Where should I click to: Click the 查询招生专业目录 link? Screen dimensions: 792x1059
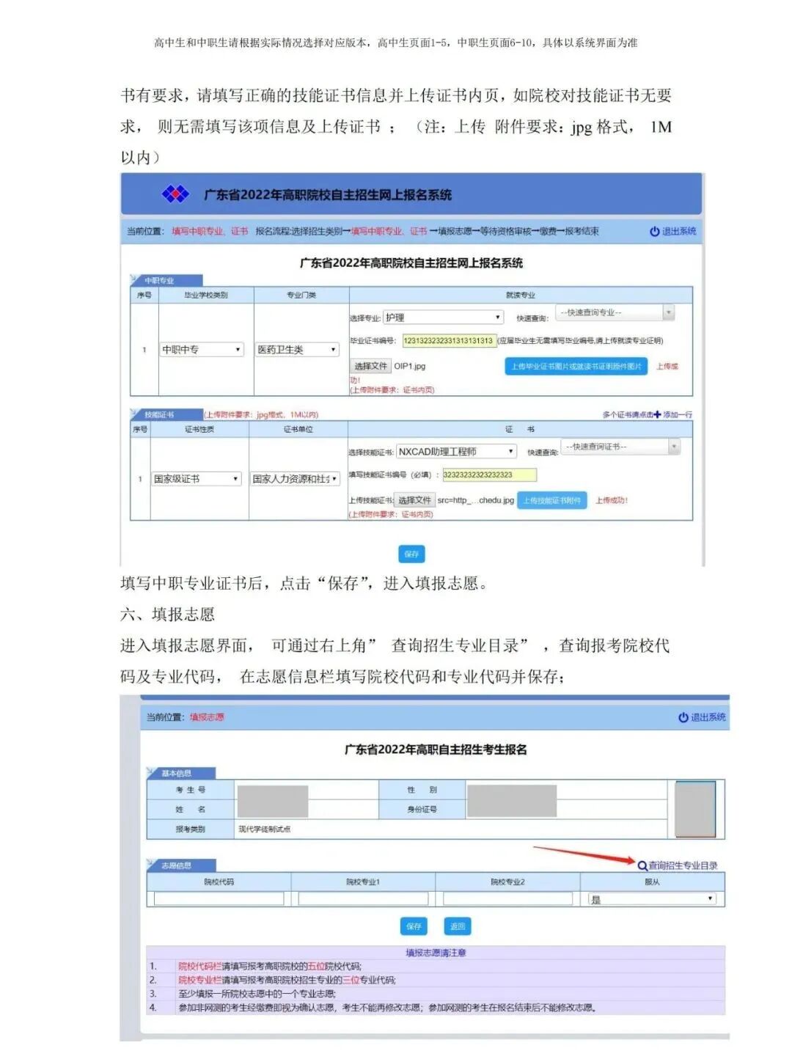click(x=683, y=866)
